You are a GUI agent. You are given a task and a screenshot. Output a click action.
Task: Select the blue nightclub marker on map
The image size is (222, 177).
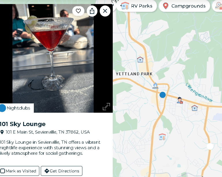point(162,95)
